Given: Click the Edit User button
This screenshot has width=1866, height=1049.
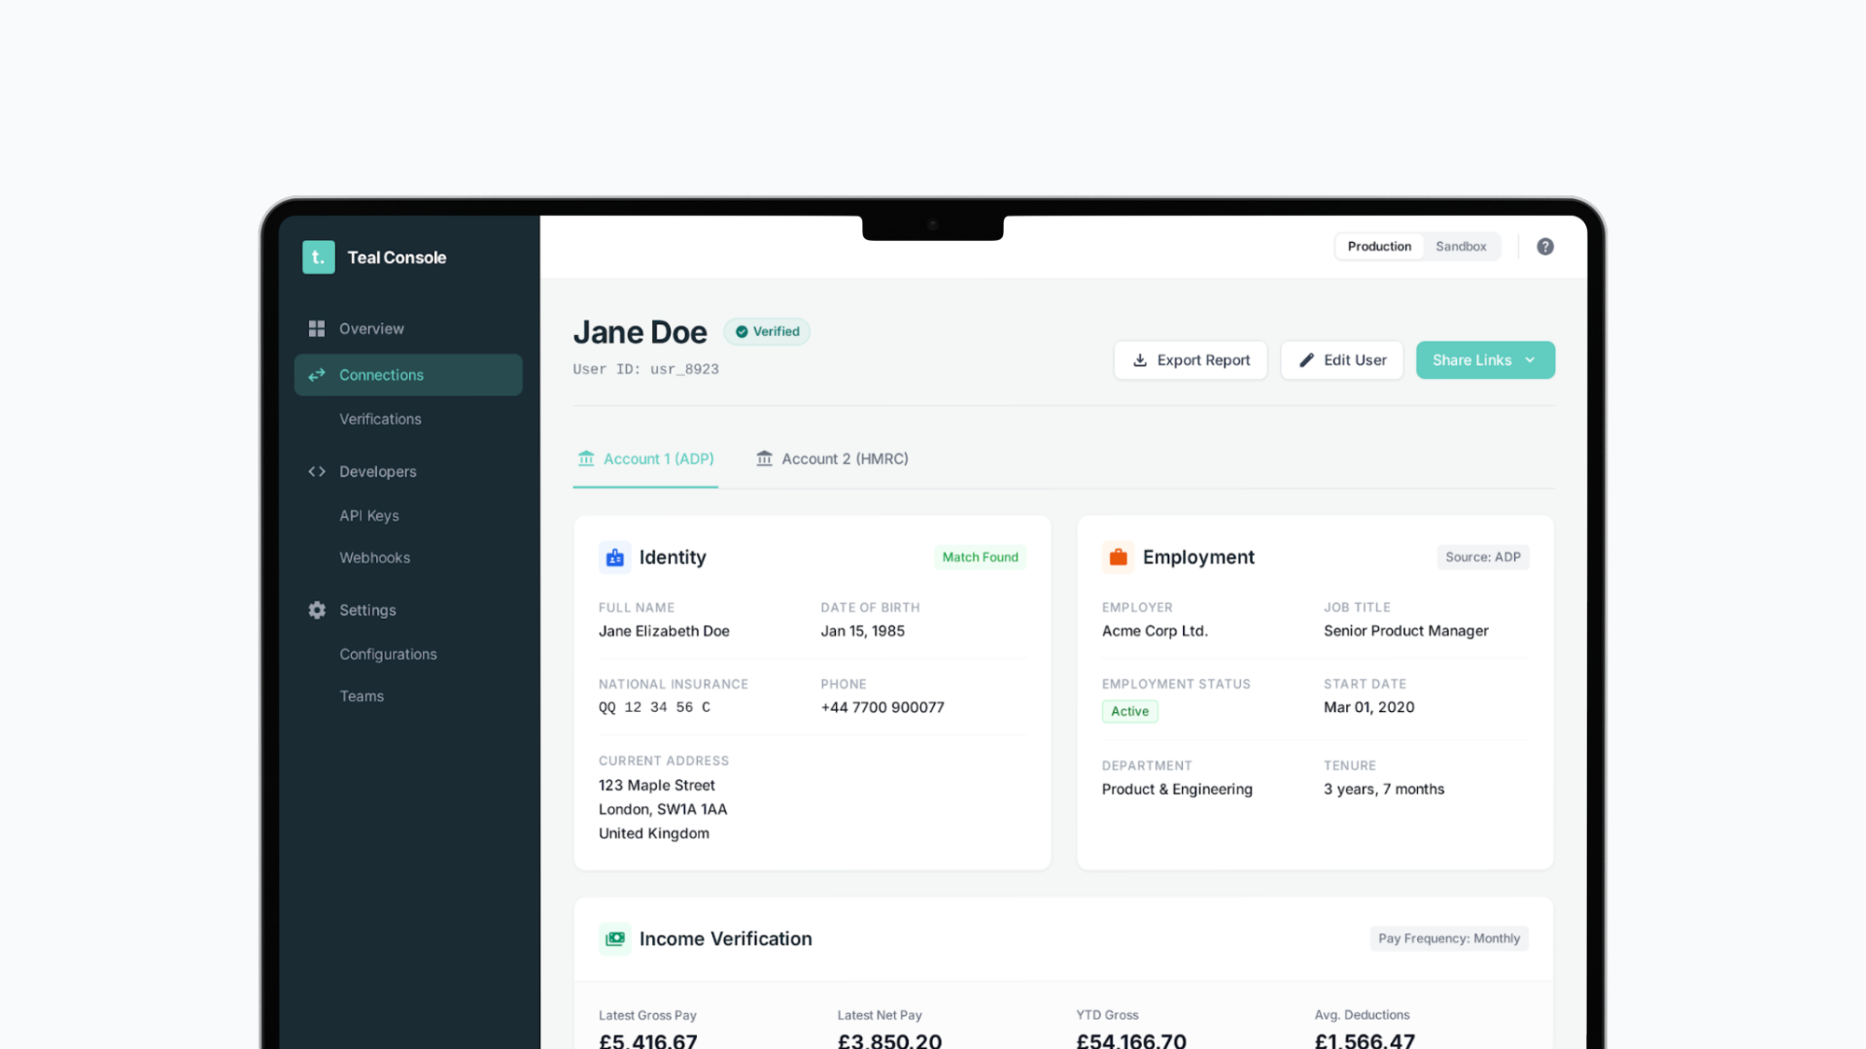Looking at the screenshot, I should coord(1341,359).
